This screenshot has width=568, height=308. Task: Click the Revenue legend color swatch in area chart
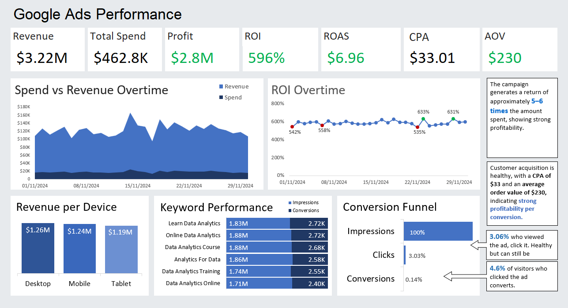pyautogui.click(x=221, y=87)
